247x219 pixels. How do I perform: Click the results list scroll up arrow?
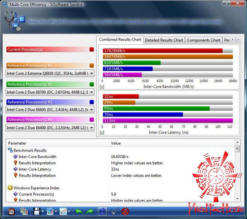[x=237, y=142]
